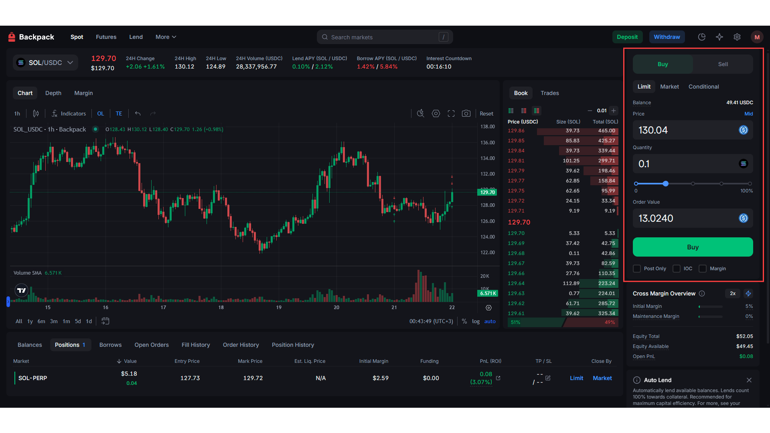
Task: Select the Market order type tab
Action: coord(670,87)
